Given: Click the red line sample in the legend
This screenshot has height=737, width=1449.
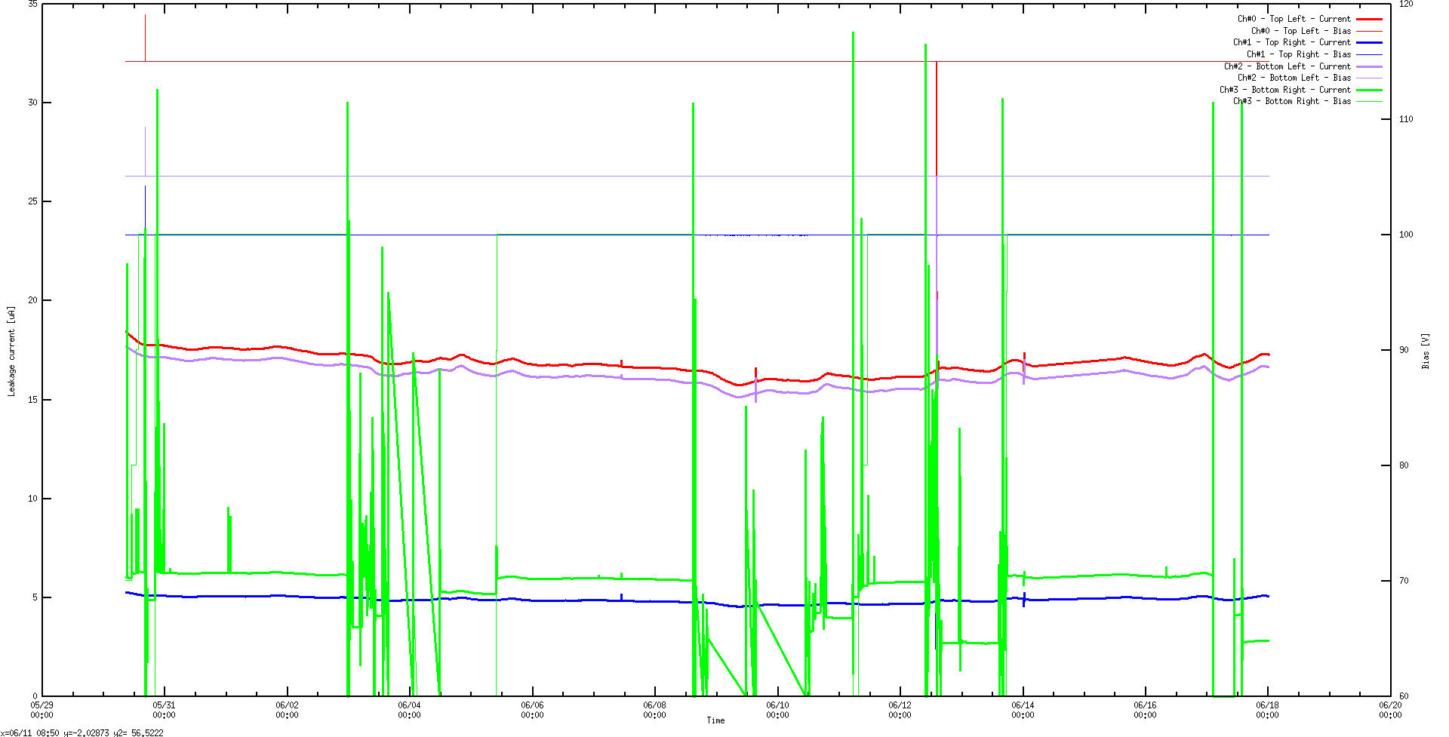Looking at the screenshot, I should pos(1369,19).
